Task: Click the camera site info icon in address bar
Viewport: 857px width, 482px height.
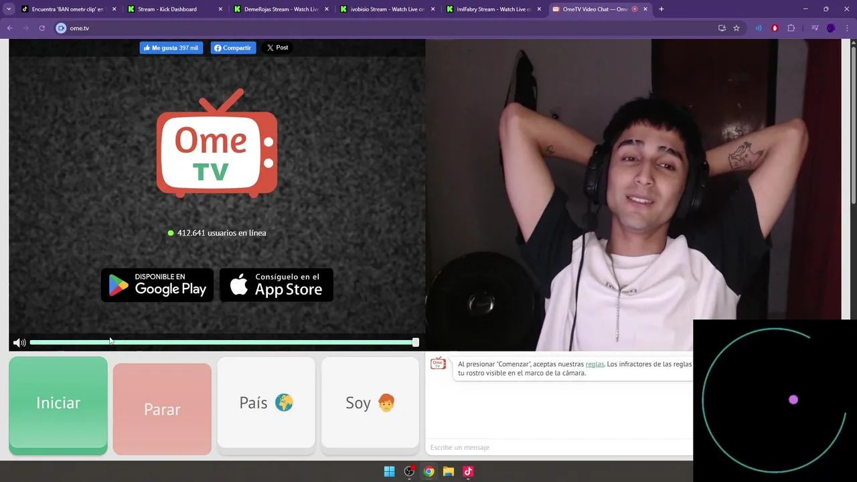Action: [x=61, y=28]
